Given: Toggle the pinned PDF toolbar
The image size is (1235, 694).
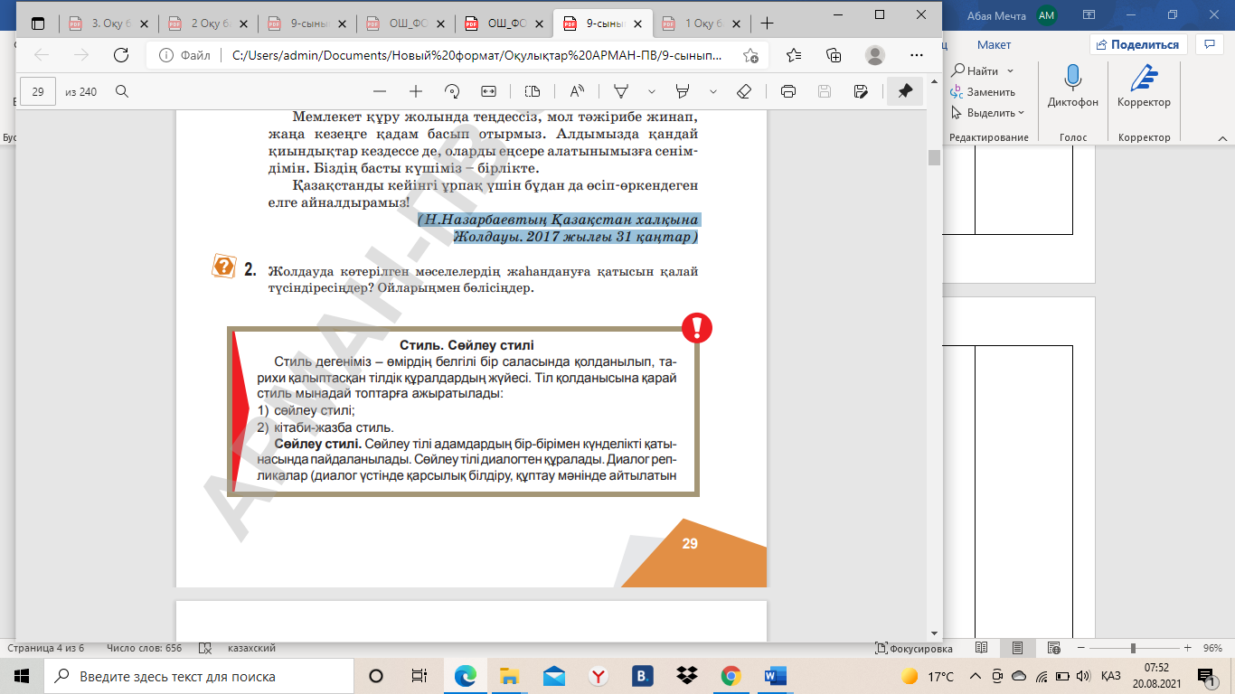Looking at the screenshot, I should (905, 91).
